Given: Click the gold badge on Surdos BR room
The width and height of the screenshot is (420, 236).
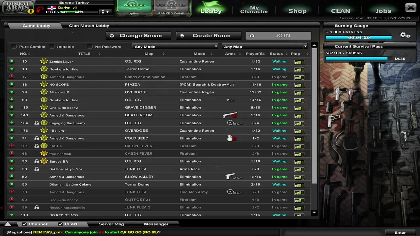Looking at the screenshot, I should (x=44, y=161).
